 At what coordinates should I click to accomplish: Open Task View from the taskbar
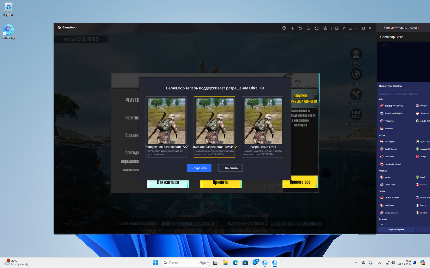(x=215, y=263)
